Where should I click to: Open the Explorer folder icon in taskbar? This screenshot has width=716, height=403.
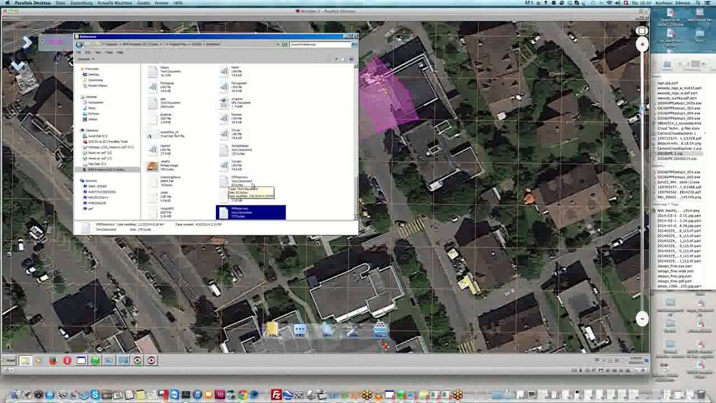pos(25,360)
